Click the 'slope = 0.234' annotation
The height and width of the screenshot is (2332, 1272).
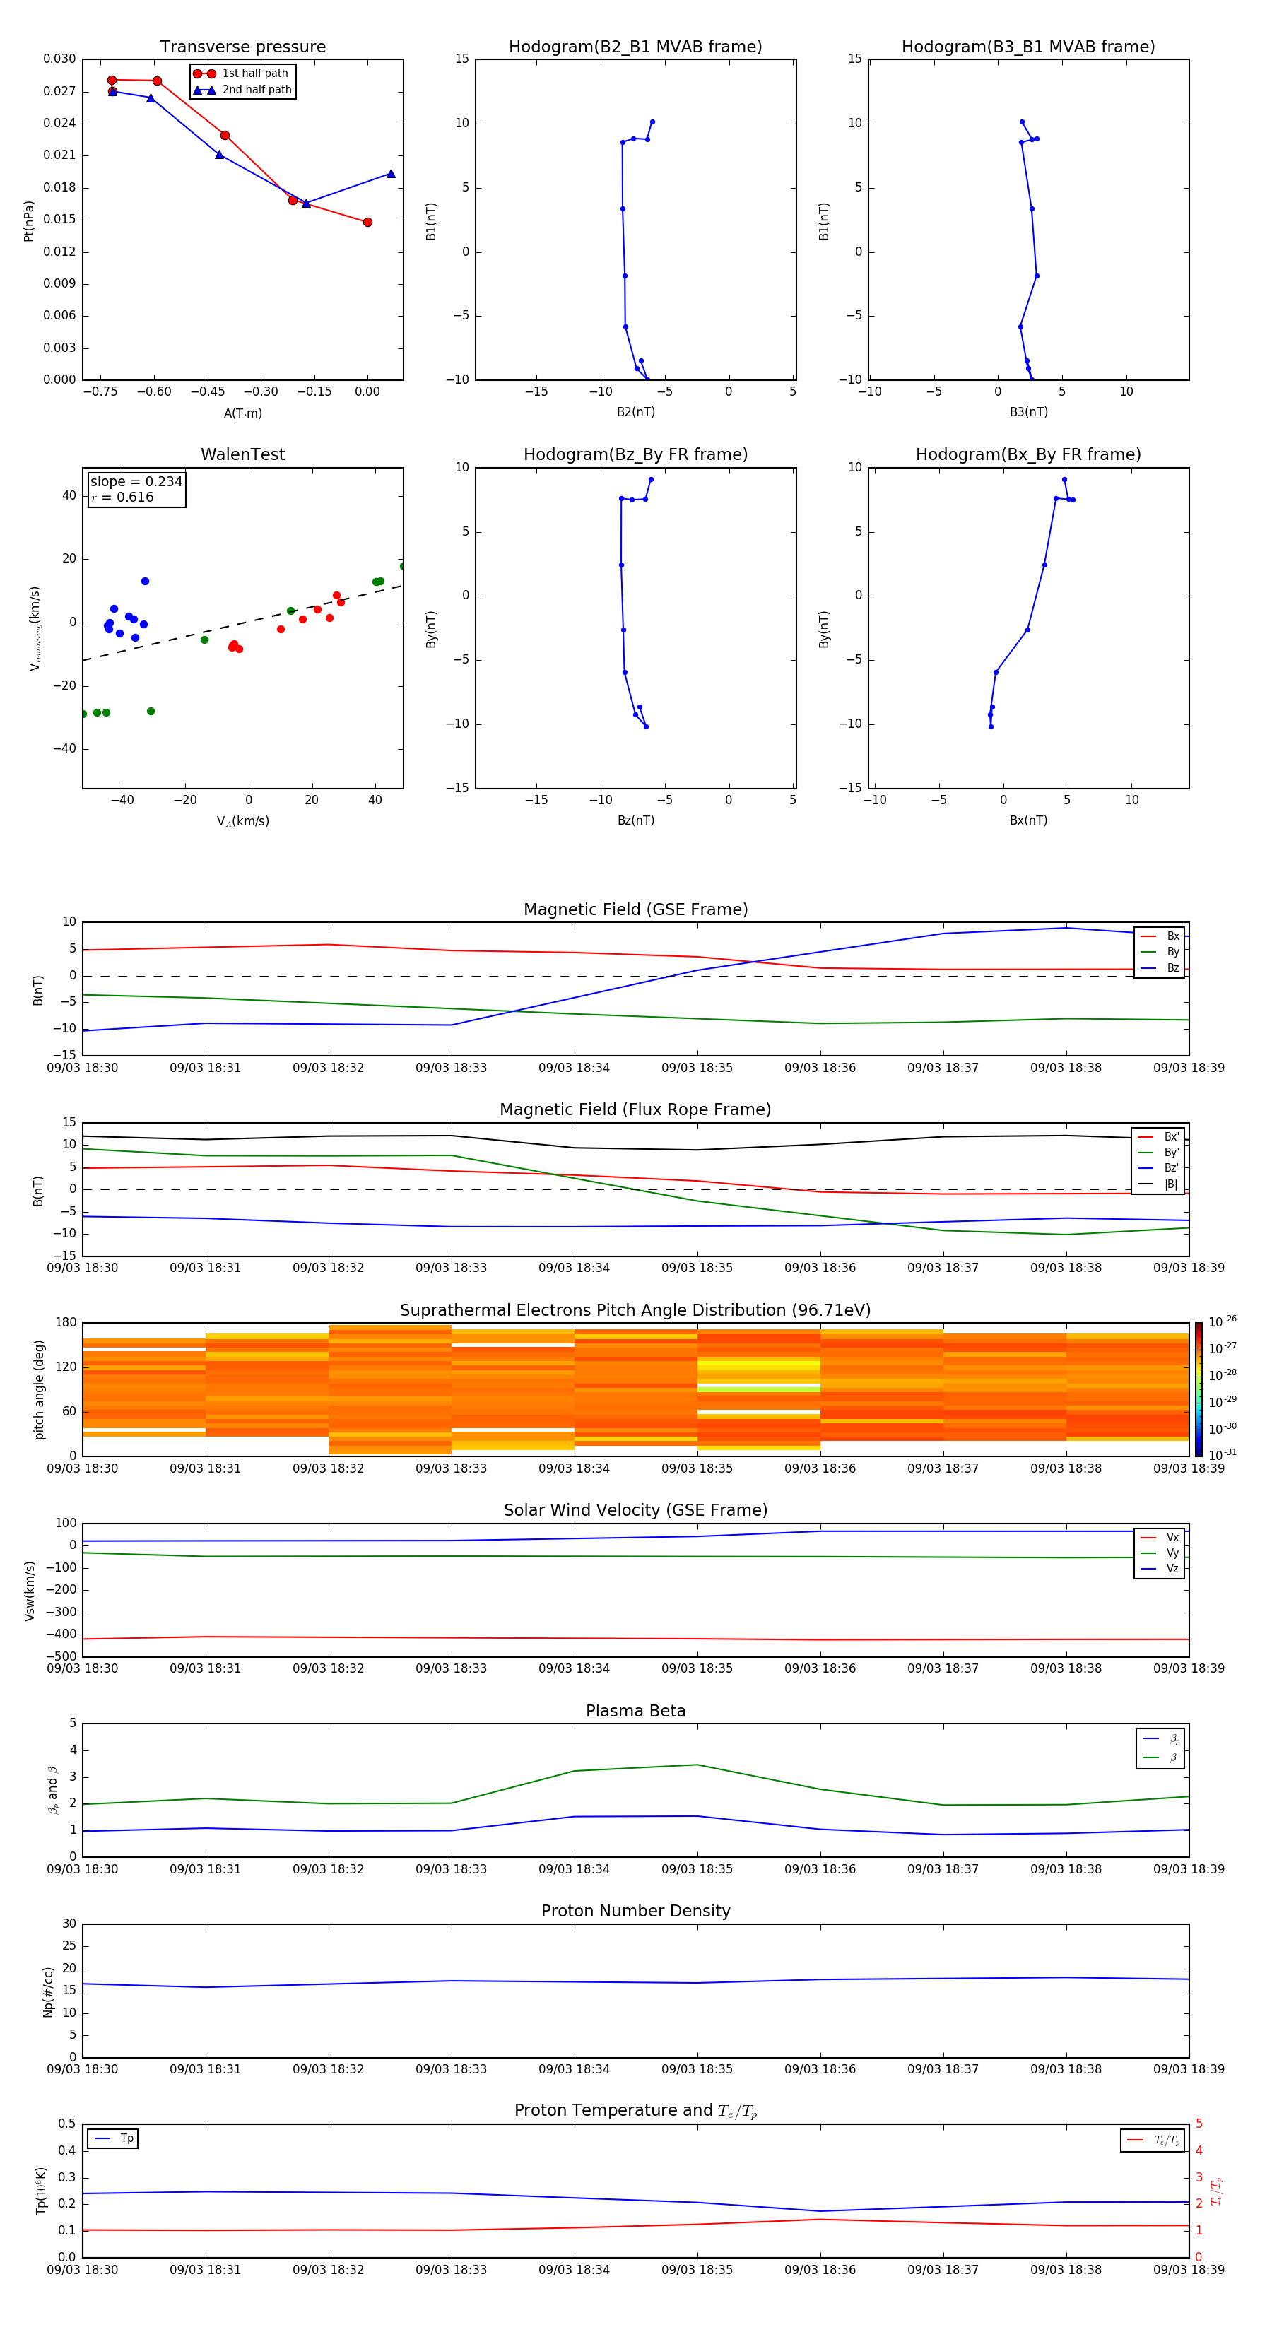pos(136,482)
